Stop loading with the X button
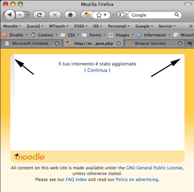Viewport: 194px width, 192px height. coord(55,15)
